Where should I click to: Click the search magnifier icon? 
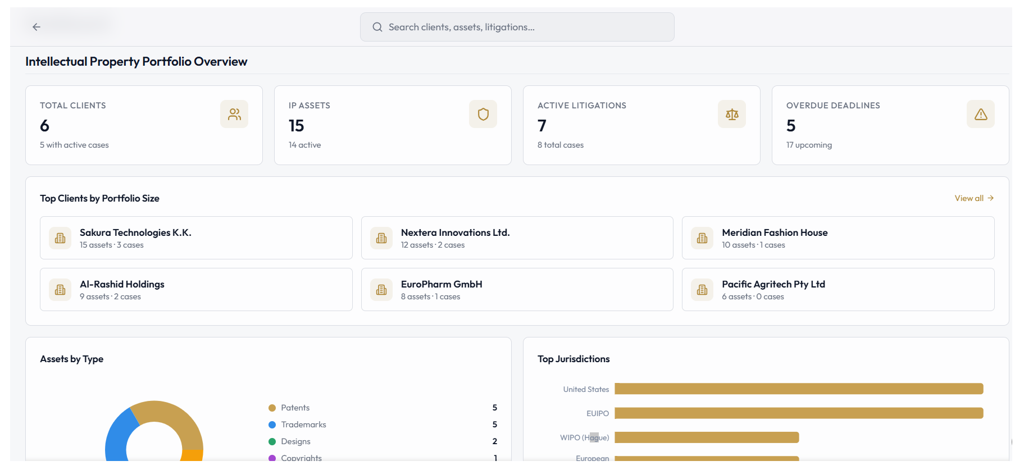coord(377,27)
